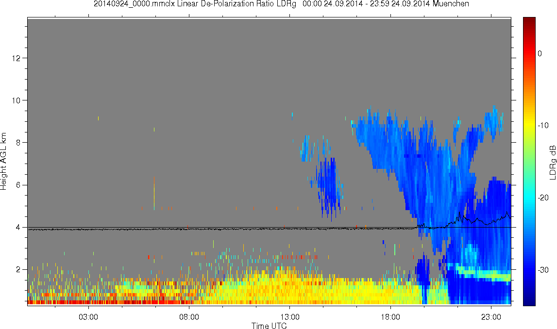Click the '-30' colorbar tick label
The image size is (557, 329).
[543, 270]
